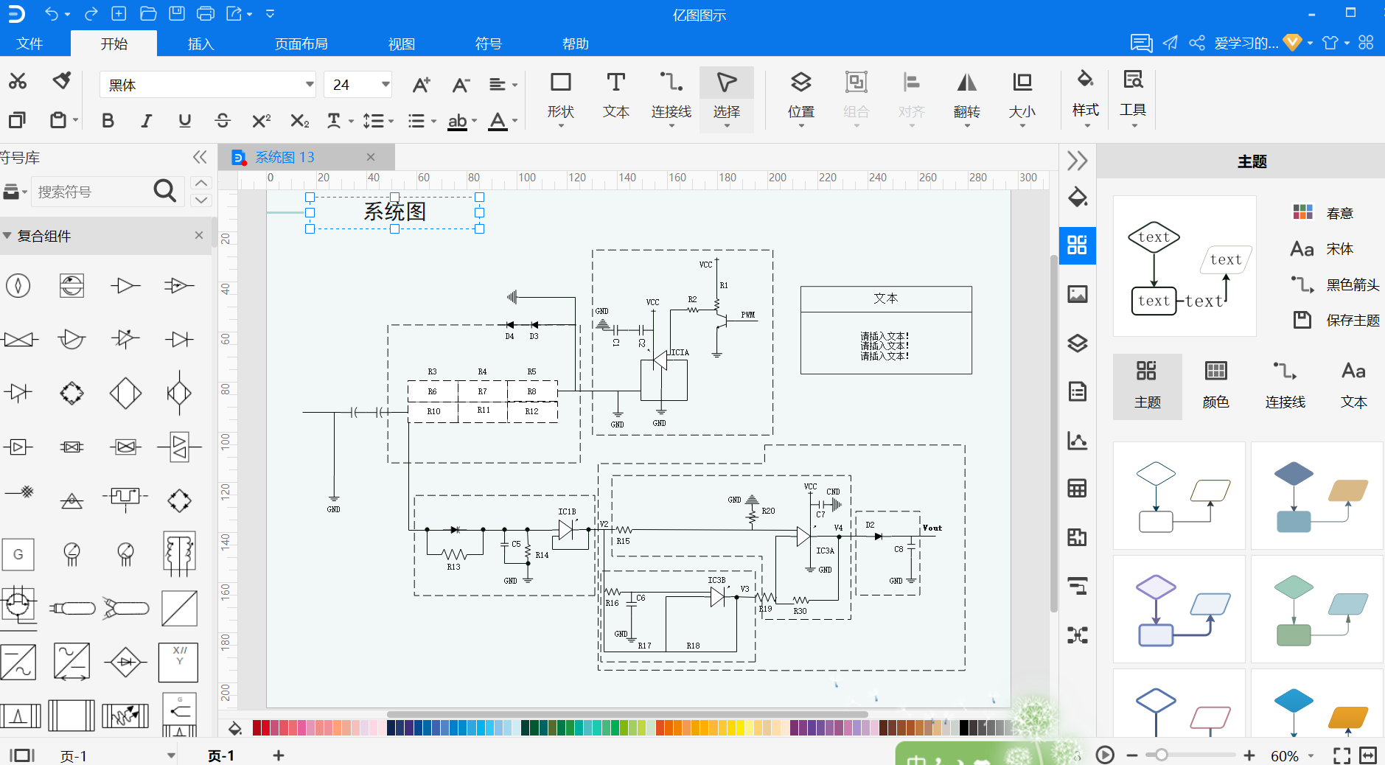
Task: Click the fit page fullscreen icon
Action: click(1342, 755)
